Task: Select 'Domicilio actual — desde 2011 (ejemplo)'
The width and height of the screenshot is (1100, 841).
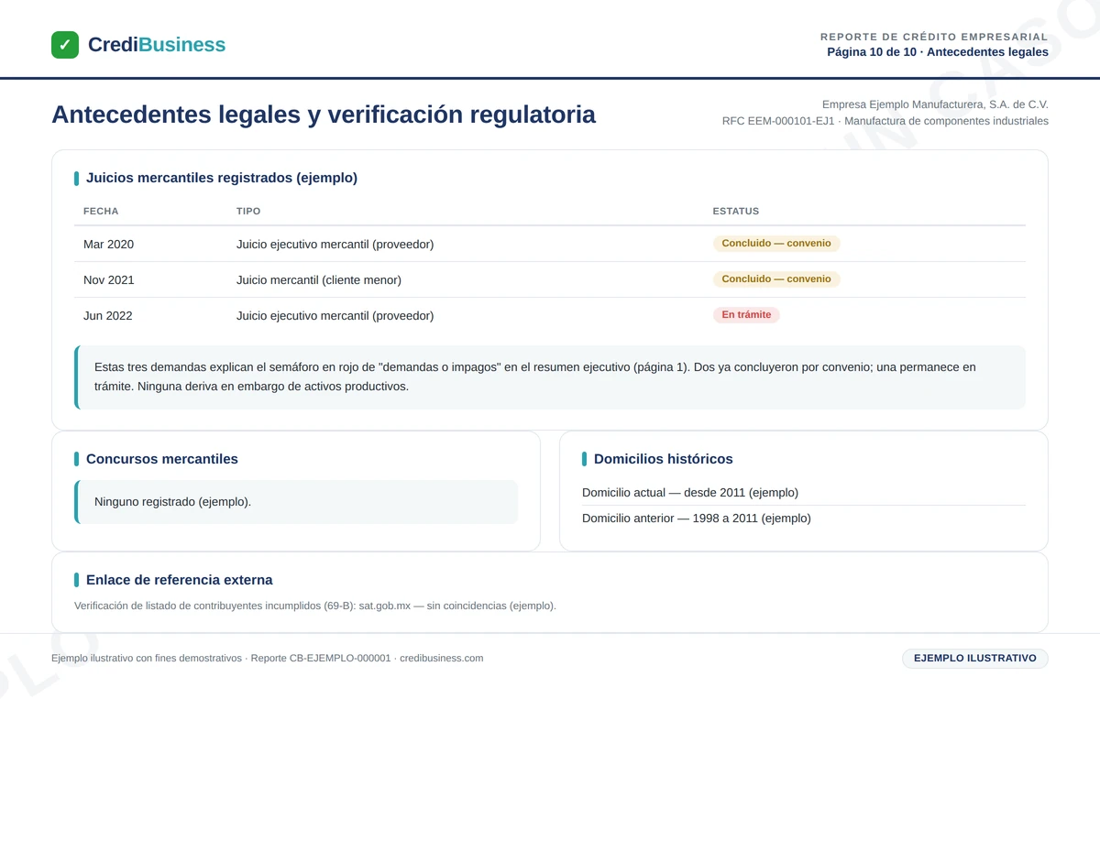Action: [x=690, y=493]
